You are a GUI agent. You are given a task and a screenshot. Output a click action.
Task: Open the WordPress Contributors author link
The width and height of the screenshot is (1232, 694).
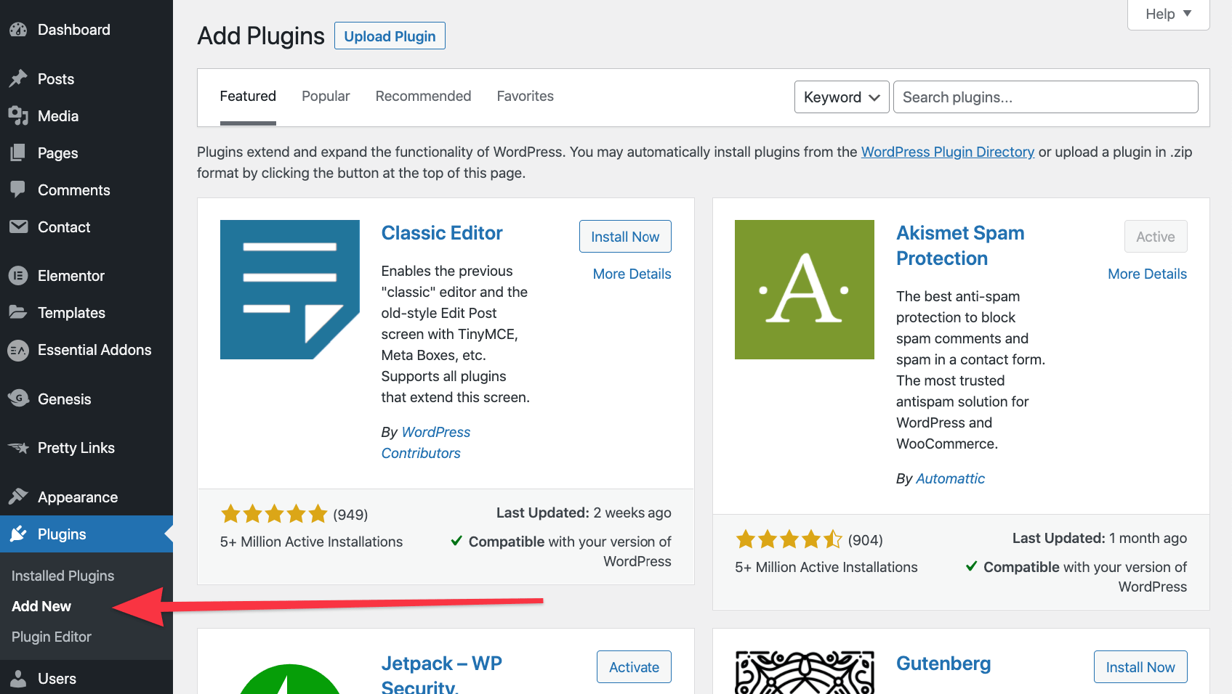426,443
